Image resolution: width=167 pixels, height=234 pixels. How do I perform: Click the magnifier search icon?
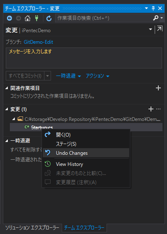click(x=156, y=18)
